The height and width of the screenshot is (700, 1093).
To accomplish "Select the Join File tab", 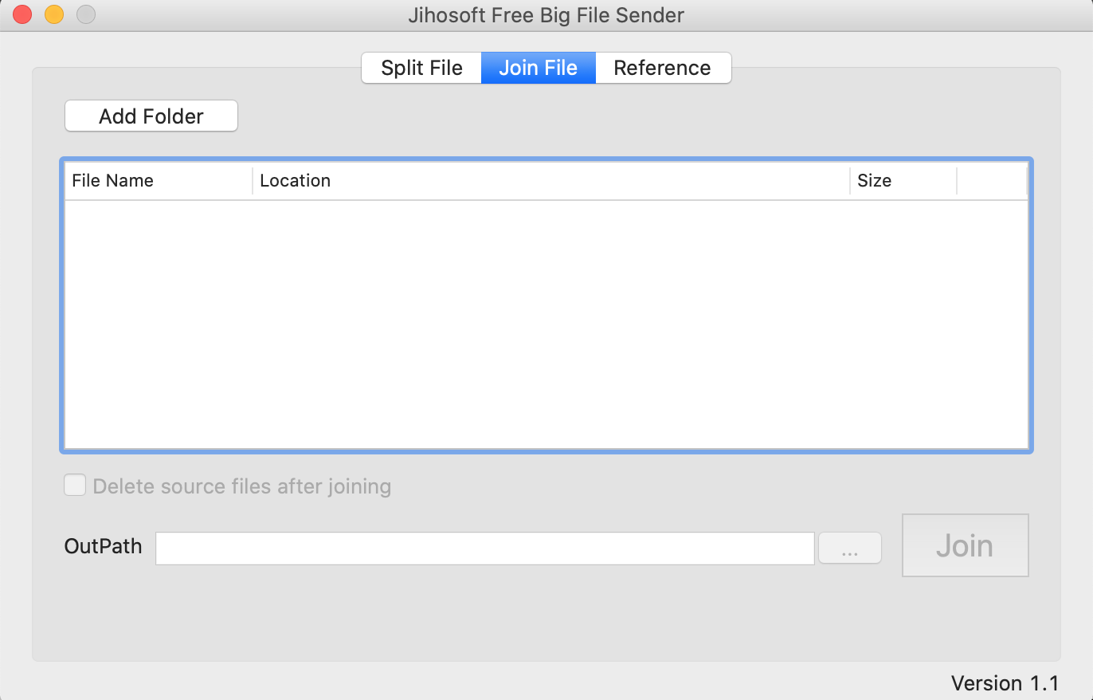I will click(539, 68).
